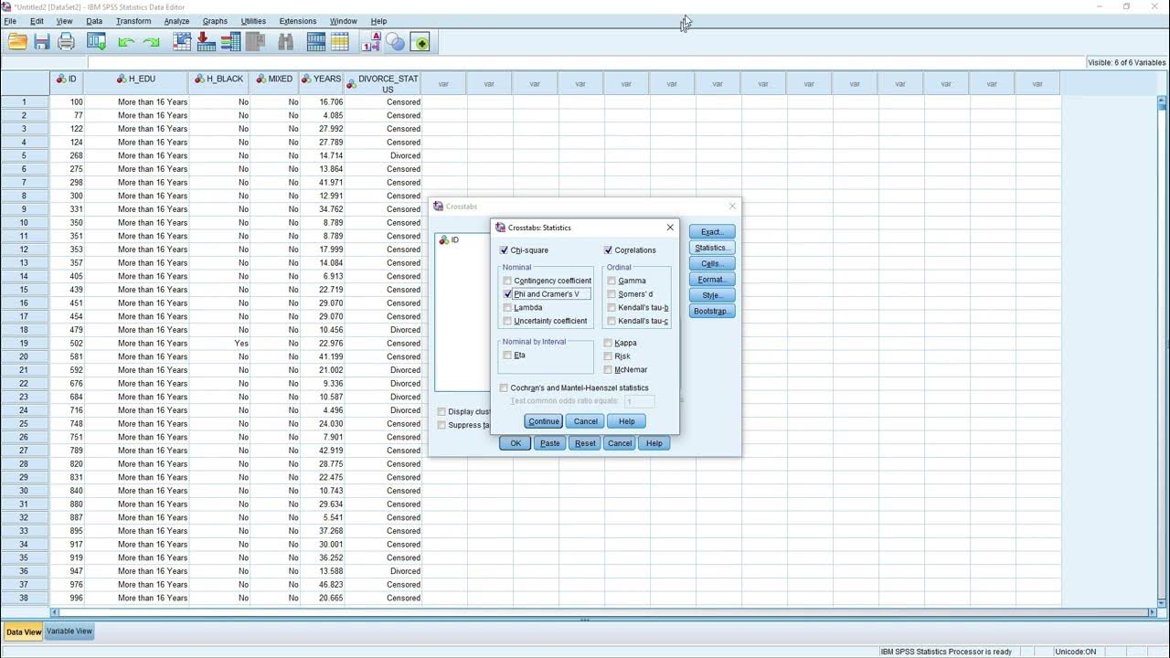Enable the Risk checkbox

click(608, 356)
